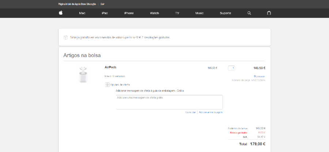Click the AirPods product name

click(110, 67)
